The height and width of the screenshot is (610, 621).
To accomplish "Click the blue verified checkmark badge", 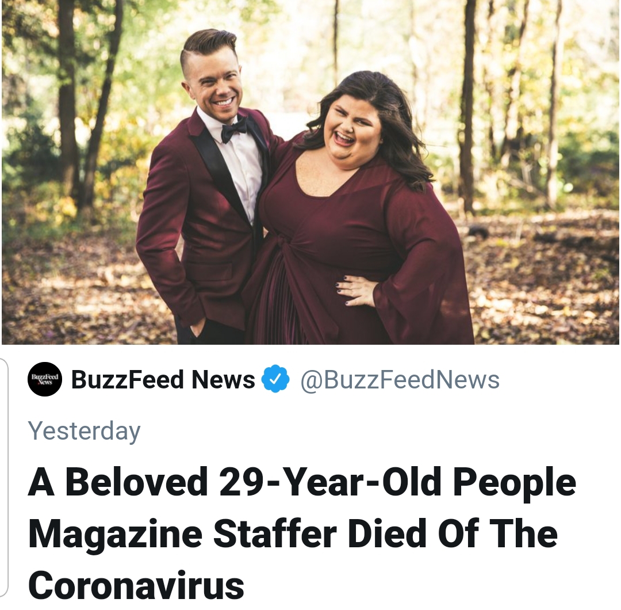I will [275, 379].
